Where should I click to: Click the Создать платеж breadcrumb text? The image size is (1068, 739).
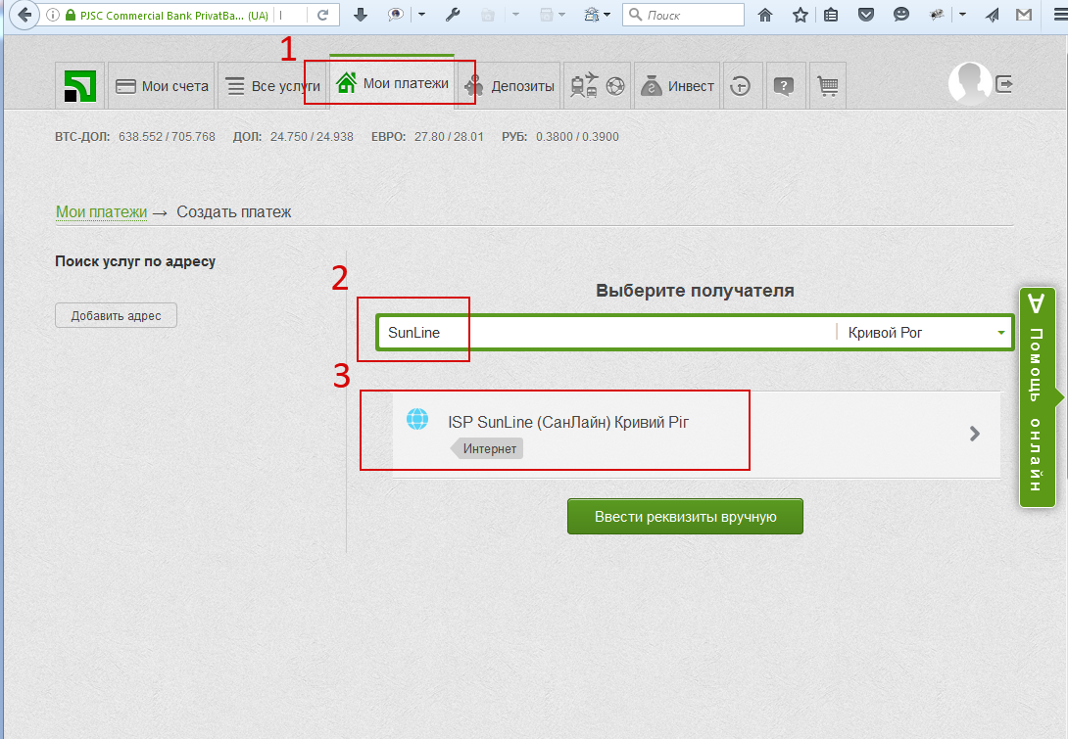click(233, 212)
